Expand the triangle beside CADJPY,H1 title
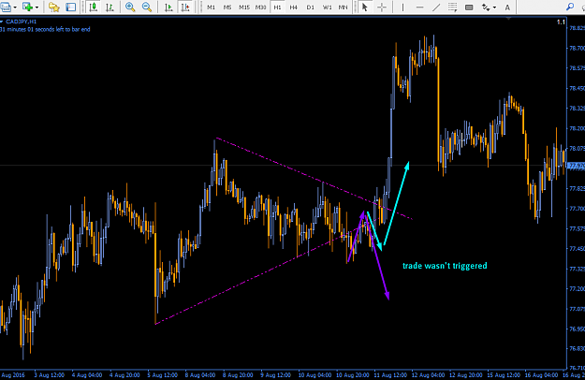 pos(2,22)
